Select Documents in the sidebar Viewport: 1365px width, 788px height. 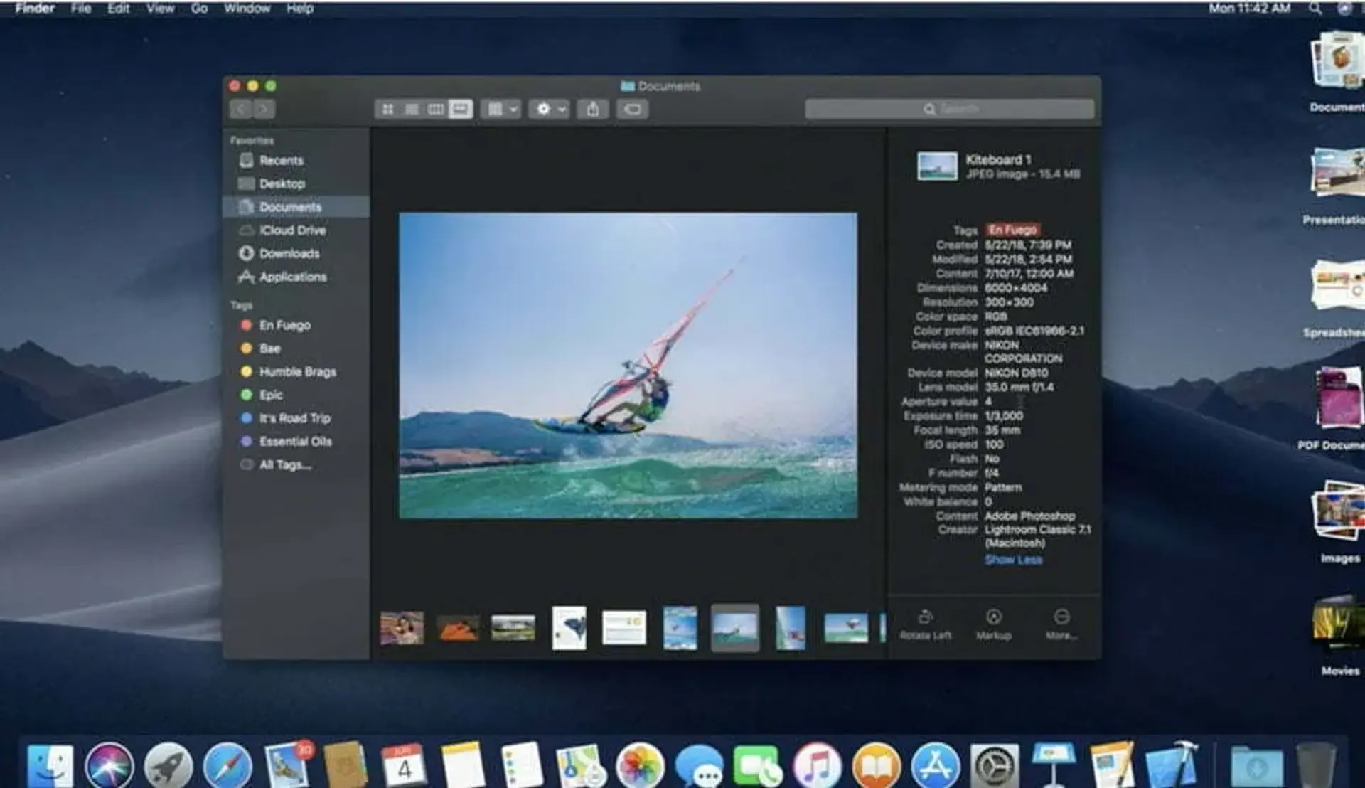tap(296, 207)
